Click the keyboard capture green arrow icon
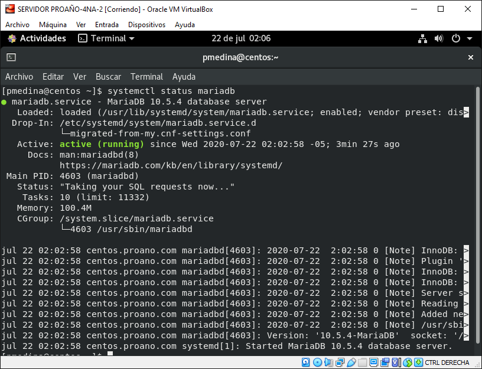 (x=418, y=363)
